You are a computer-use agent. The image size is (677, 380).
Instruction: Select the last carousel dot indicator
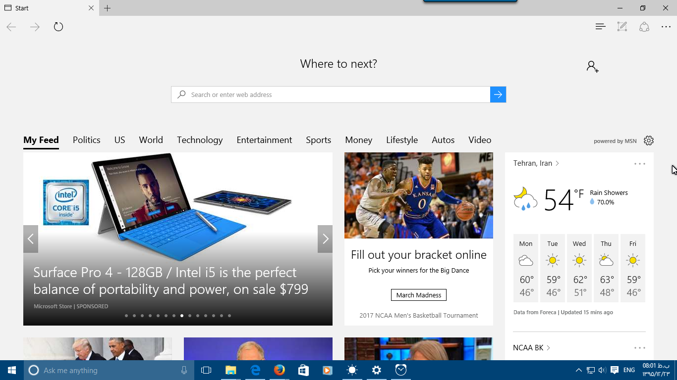(229, 316)
